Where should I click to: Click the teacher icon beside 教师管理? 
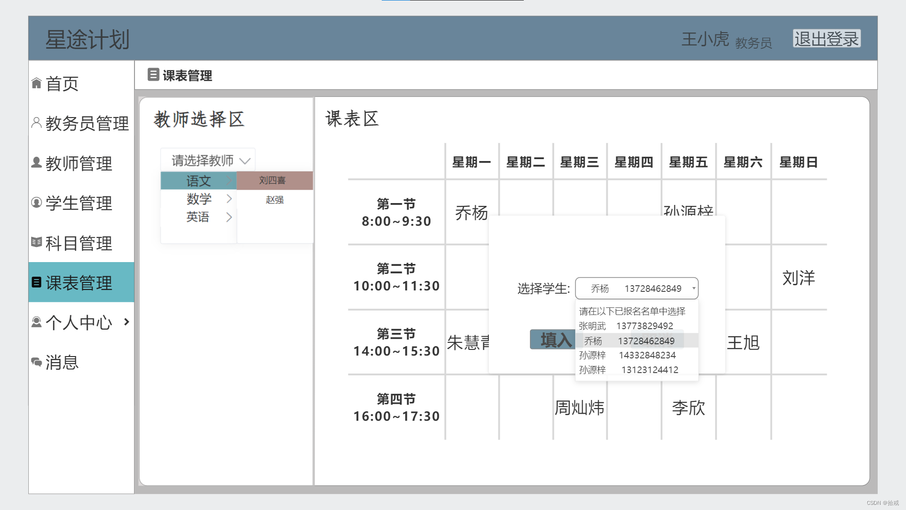pos(36,162)
